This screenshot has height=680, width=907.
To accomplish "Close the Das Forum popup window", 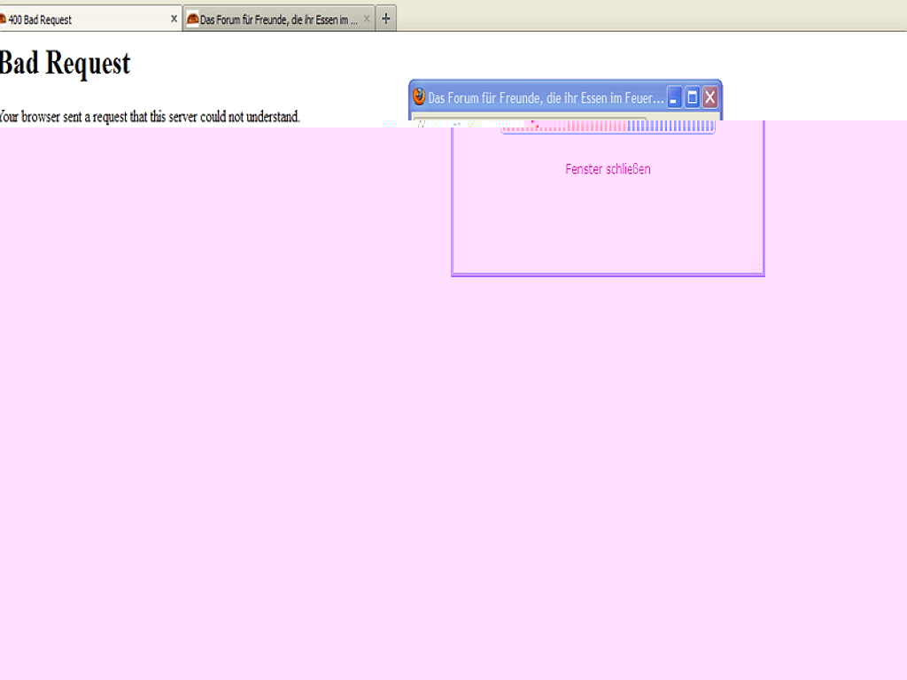I will tap(709, 97).
